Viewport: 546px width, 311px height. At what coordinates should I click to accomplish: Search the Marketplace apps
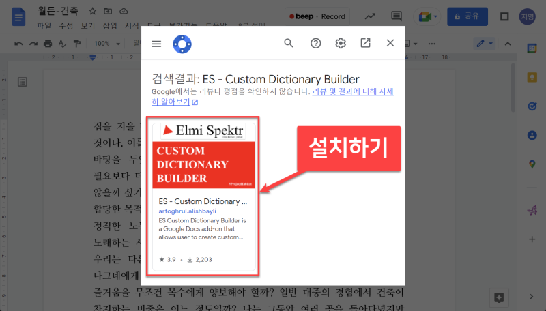pos(288,43)
